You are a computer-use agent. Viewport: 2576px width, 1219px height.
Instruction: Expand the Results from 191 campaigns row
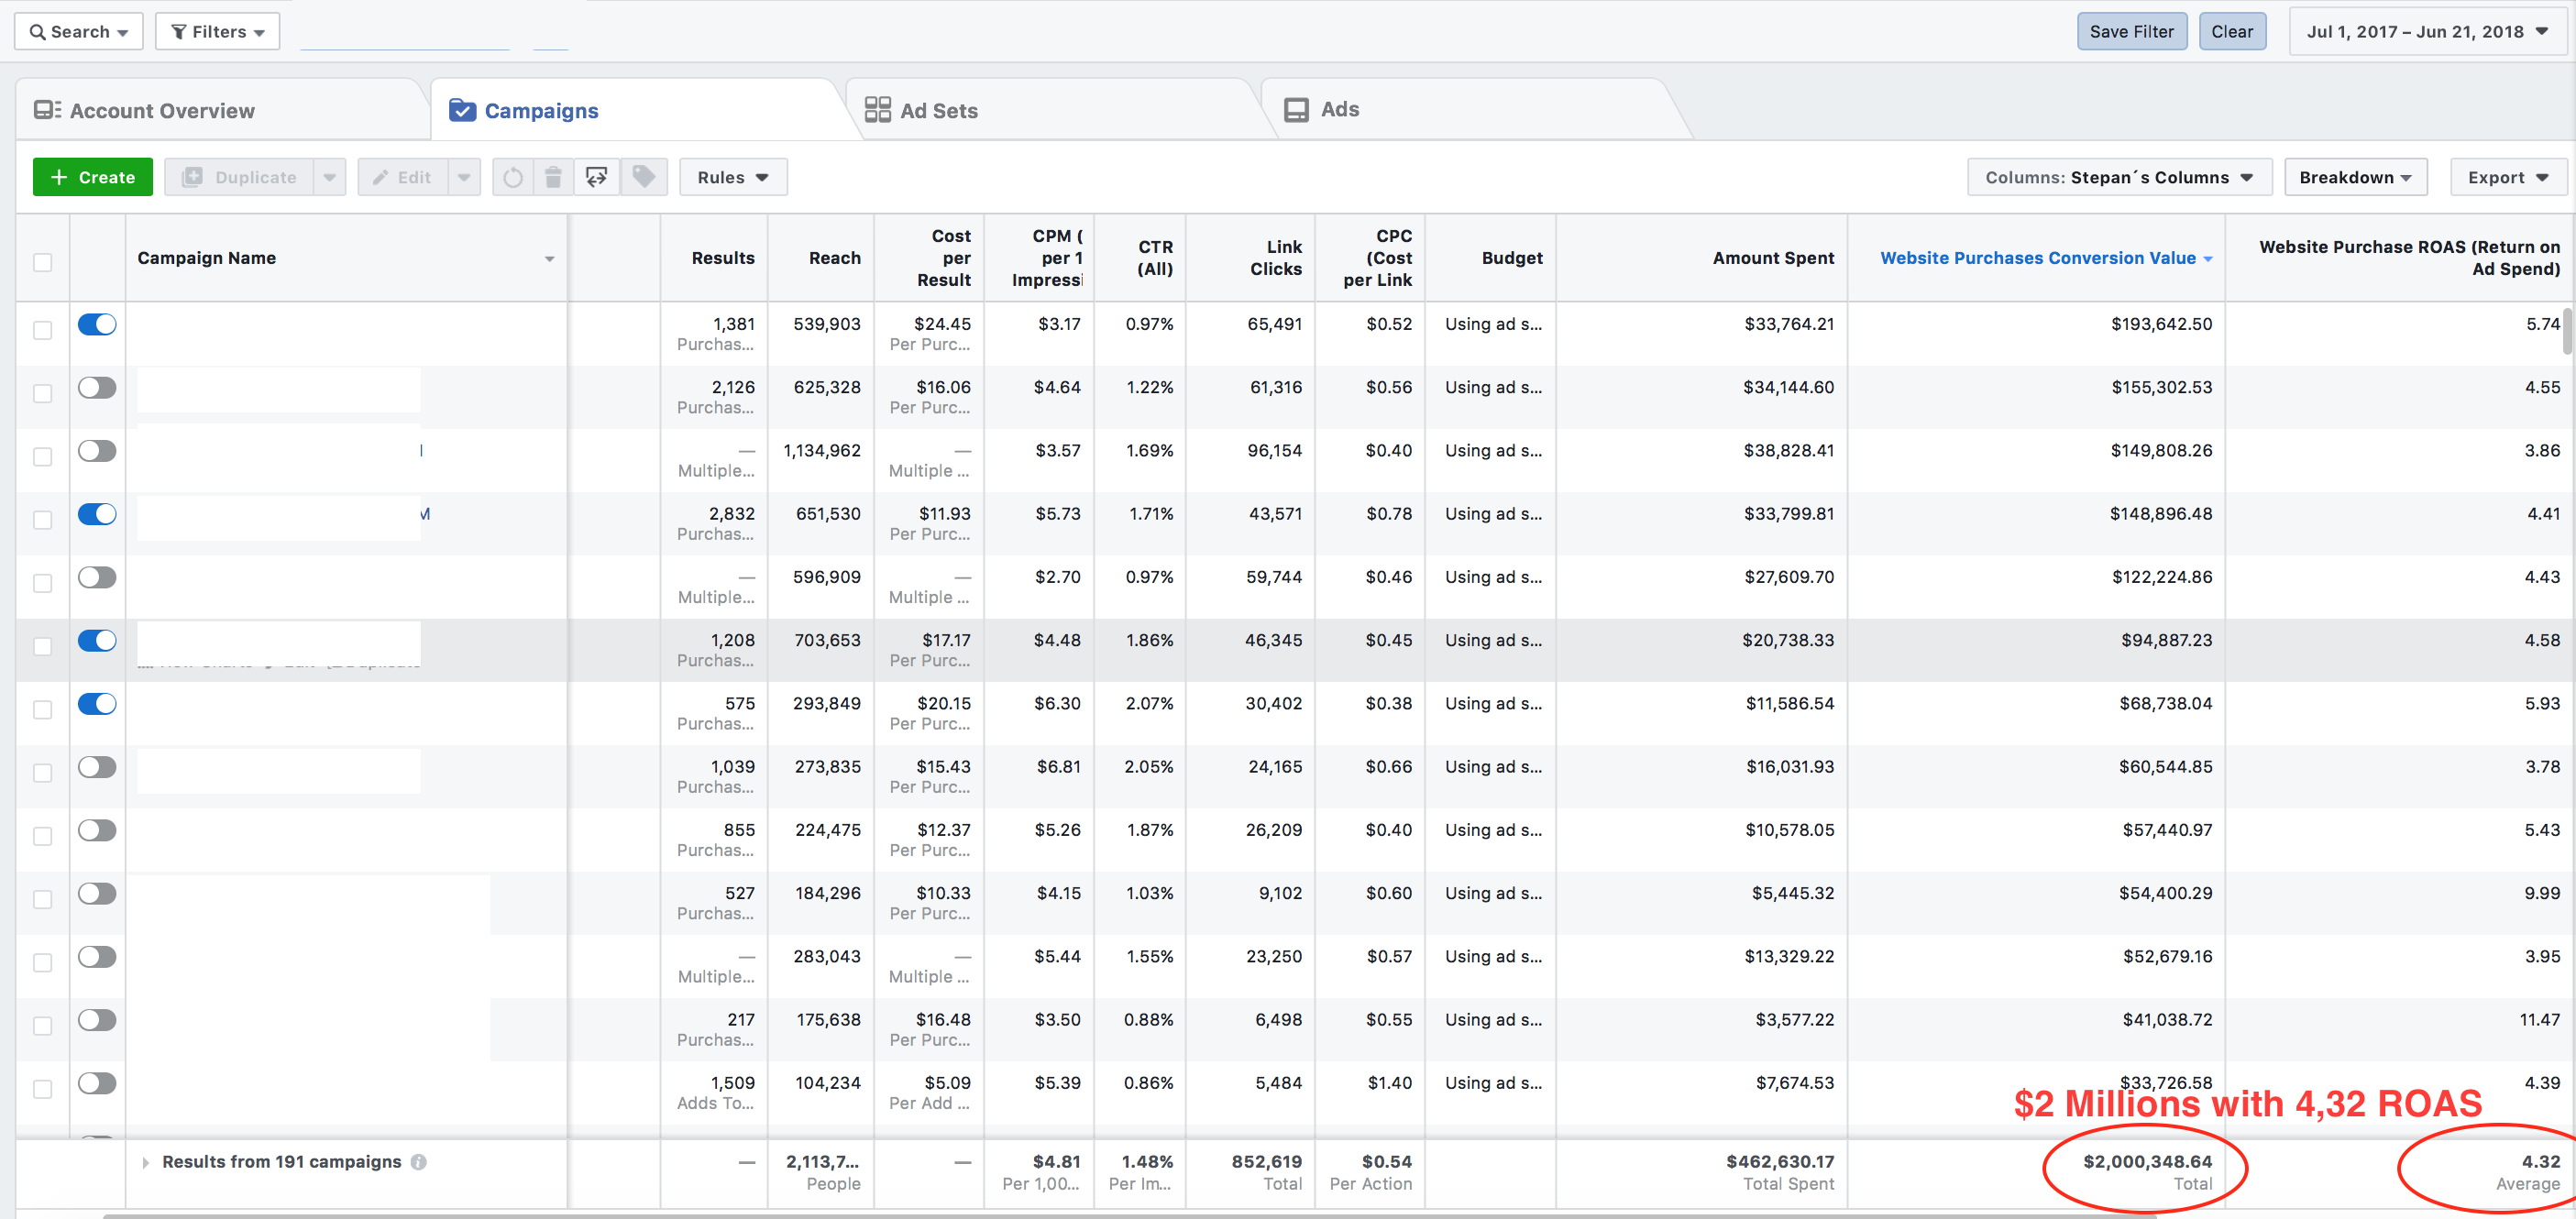[x=146, y=1162]
